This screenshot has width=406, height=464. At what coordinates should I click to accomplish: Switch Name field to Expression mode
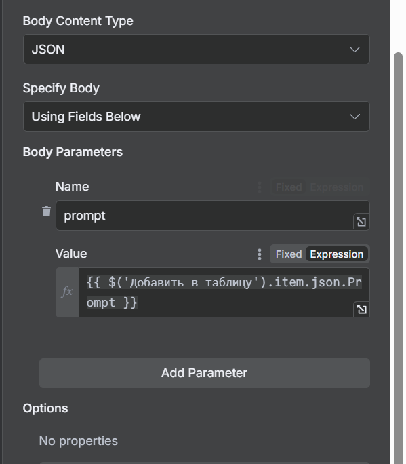(336, 187)
